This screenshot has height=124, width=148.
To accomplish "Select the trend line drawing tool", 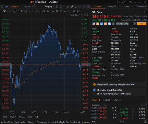I will point(9,11).
